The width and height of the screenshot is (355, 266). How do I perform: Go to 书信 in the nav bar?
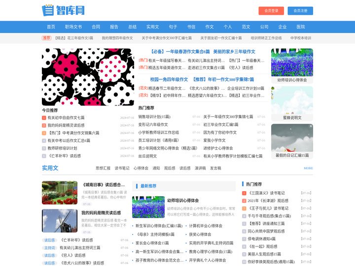(x=191, y=27)
